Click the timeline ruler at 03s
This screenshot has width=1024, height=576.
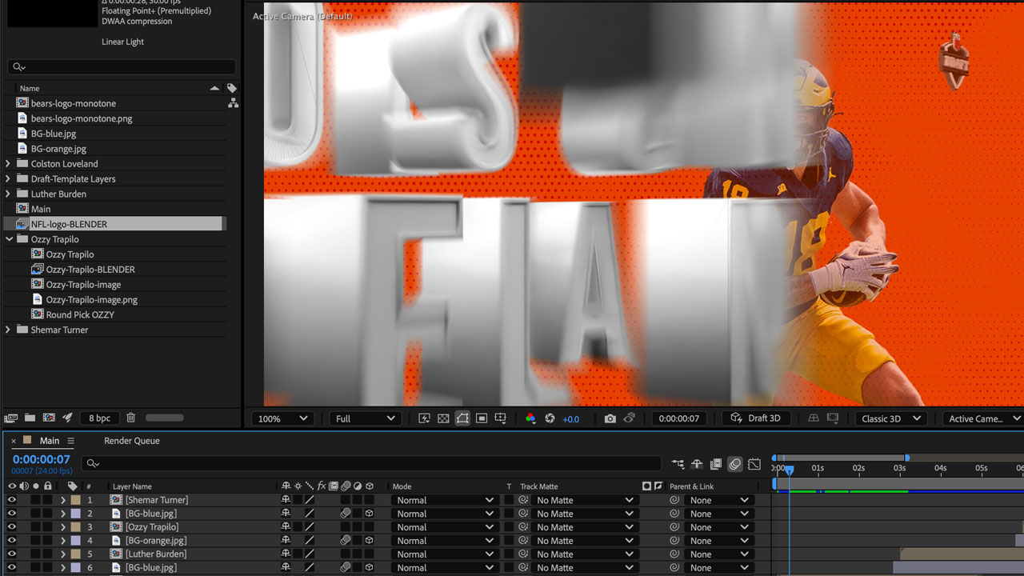point(900,468)
